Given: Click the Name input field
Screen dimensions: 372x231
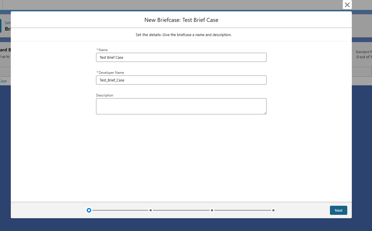Looking at the screenshot, I should click(x=181, y=57).
